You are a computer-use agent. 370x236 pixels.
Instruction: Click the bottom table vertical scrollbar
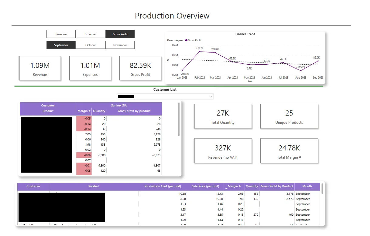coord(322,188)
